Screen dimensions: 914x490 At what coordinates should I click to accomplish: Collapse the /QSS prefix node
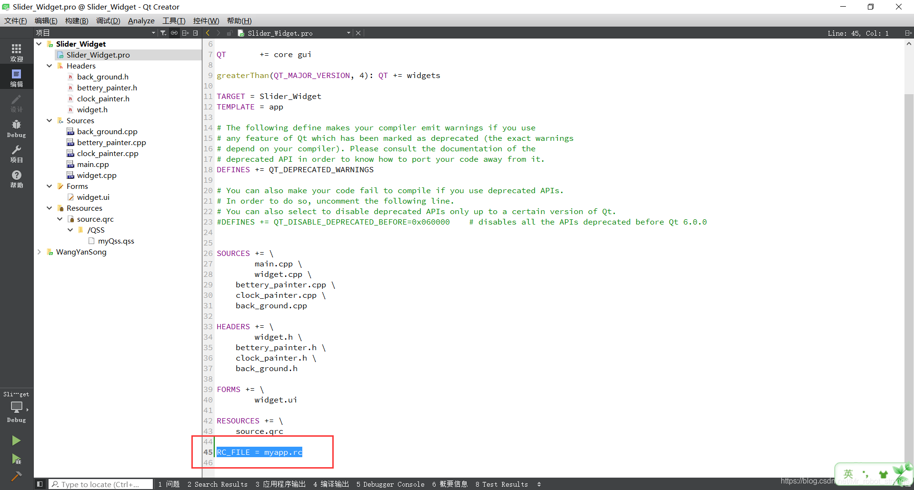coord(70,230)
